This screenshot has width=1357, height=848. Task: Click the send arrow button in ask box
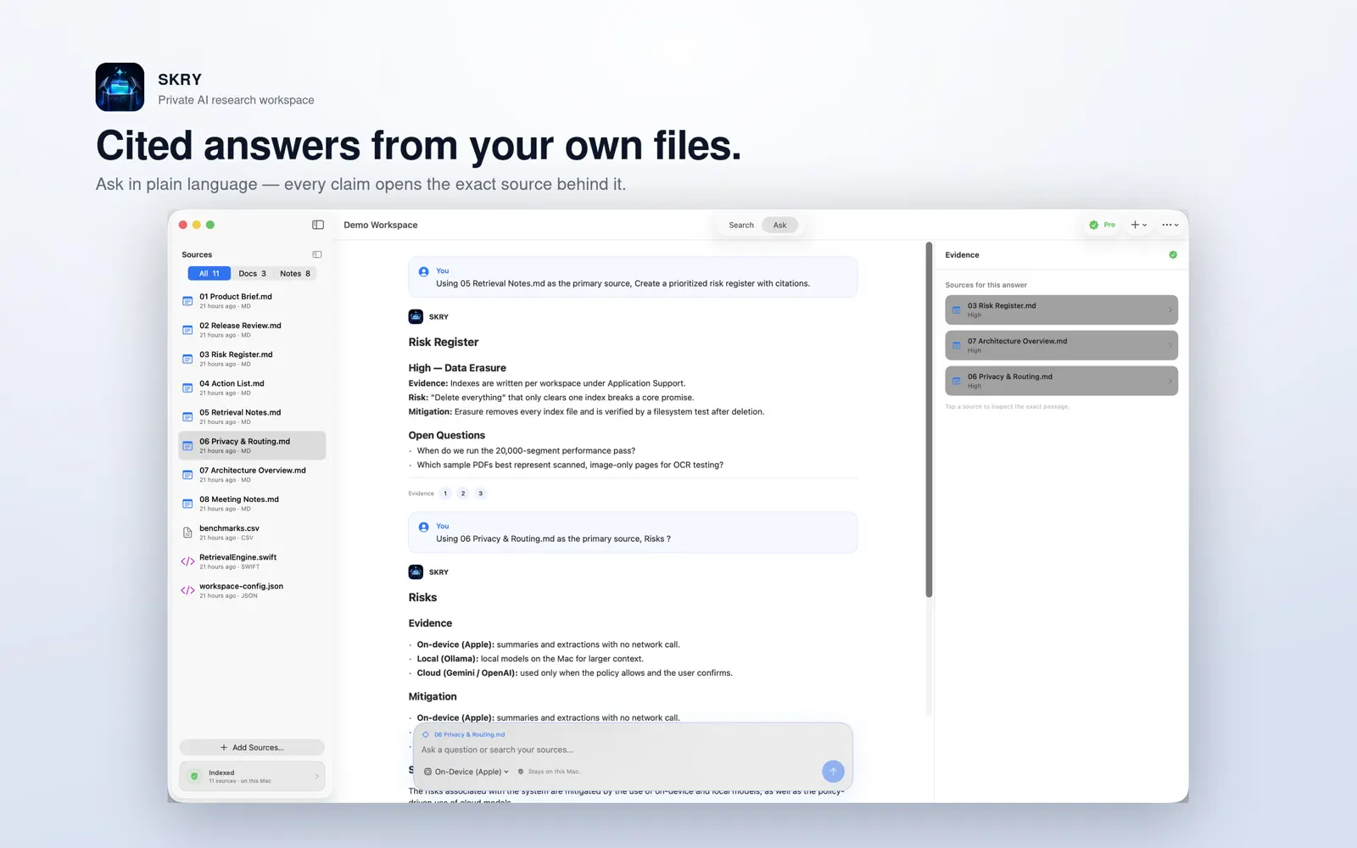(x=833, y=771)
